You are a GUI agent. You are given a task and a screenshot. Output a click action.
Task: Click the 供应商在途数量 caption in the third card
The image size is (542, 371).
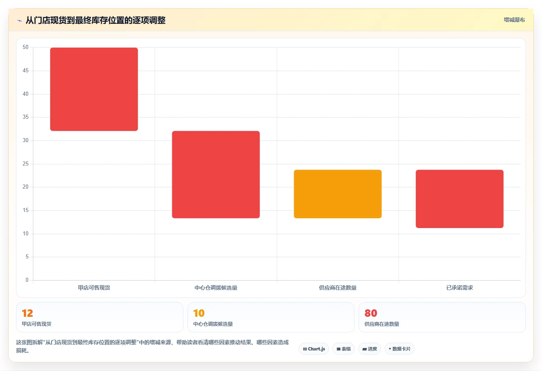(382, 324)
